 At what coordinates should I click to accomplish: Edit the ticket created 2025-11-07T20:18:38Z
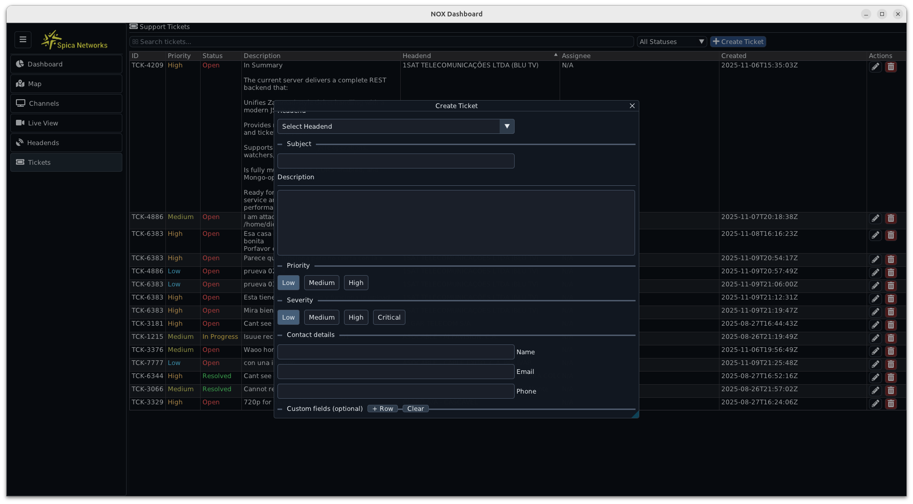pyautogui.click(x=875, y=219)
